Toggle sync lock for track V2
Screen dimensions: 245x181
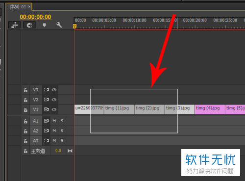(x=46, y=100)
